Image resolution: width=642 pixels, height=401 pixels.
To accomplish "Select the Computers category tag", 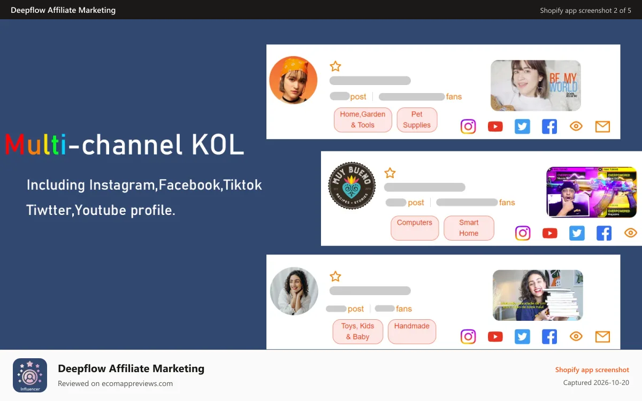I will coord(415,228).
